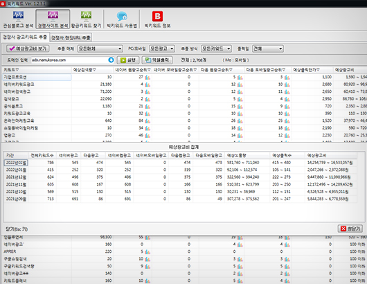Click the 예상노출량 column header in summary

click(247, 155)
